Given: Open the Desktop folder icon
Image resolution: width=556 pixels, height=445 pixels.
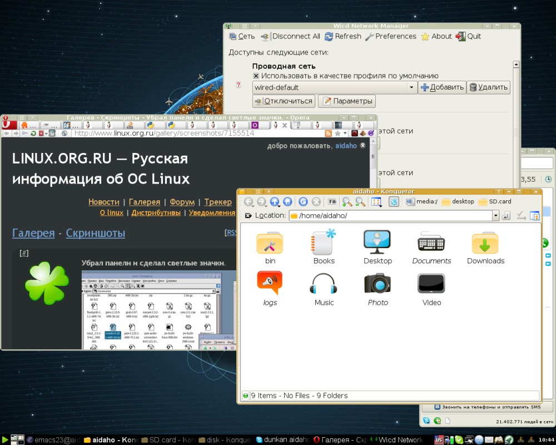Looking at the screenshot, I should coord(378,248).
